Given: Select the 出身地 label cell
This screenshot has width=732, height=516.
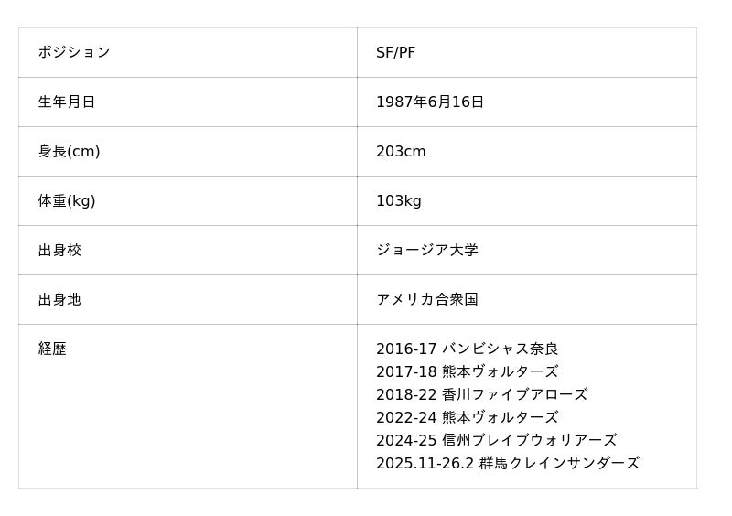Looking at the screenshot, I should pos(59,300).
